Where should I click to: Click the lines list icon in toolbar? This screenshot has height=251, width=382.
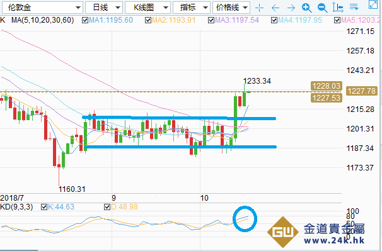coord(354,7)
